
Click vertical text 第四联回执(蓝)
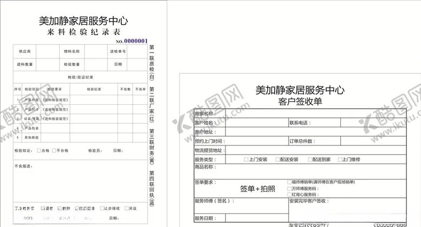152,189
